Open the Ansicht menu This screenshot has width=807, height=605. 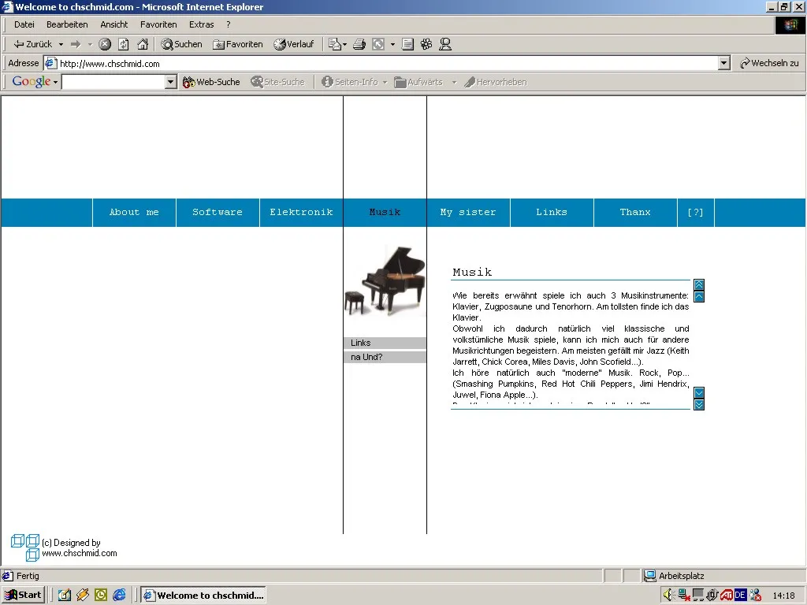tap(113, 24)
